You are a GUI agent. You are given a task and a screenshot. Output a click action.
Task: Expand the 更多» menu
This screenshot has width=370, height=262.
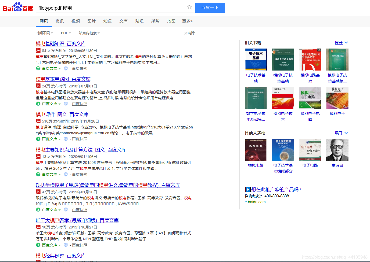tap(187, 21)
